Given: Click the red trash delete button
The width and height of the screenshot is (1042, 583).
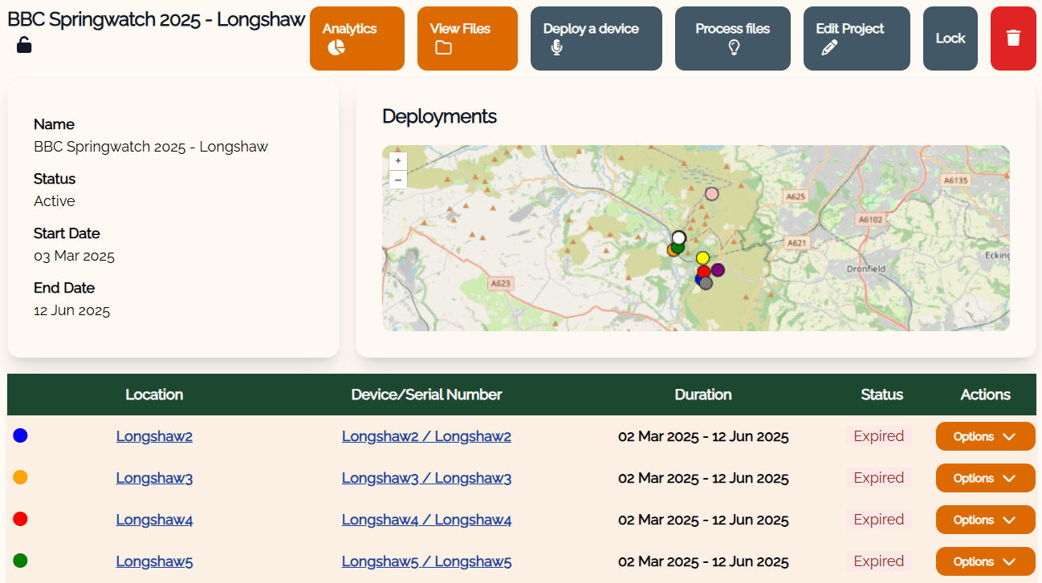Looking at the screenshot, I should 1013,38.
